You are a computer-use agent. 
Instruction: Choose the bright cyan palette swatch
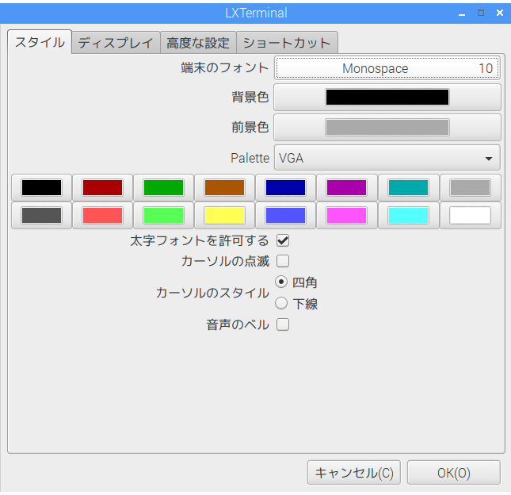tap(408, 215)
